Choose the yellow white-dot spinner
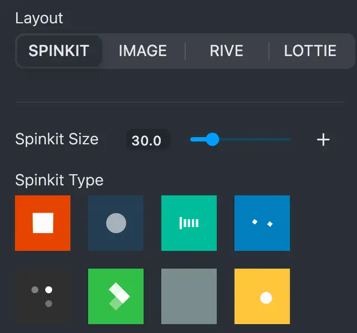The width and height of the screenshot is (357, 333). pyautogui.click(x=262, y=296)
